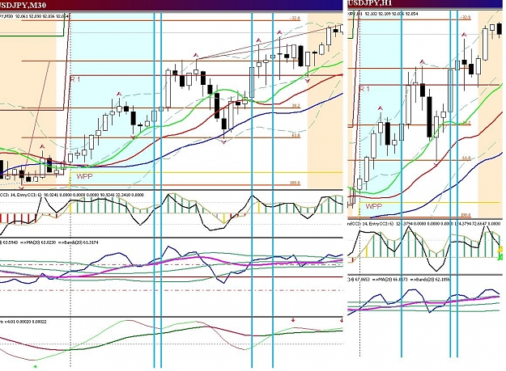
Task: Select the -32.8 Fibonacci label in H1 chart
Action: (x=466, y=18)
